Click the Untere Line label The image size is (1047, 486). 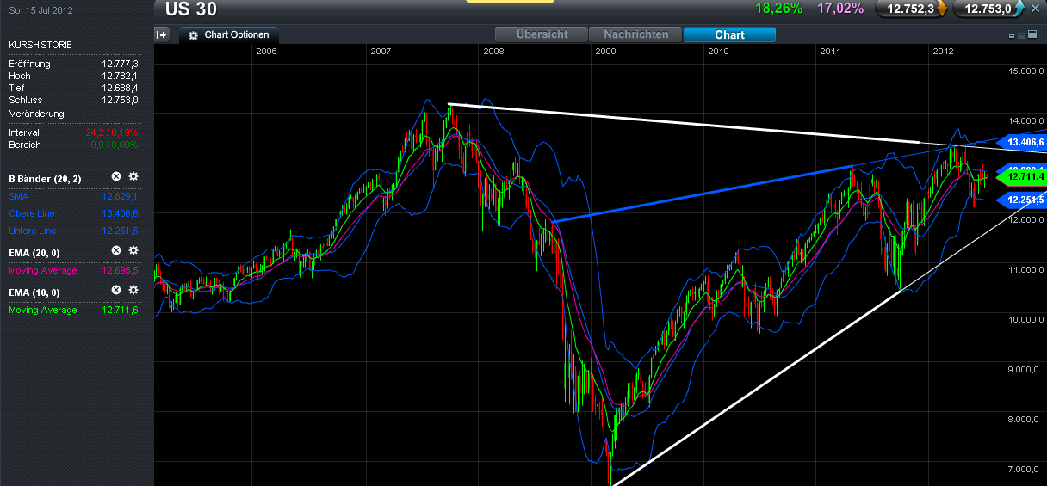pos(33,231)
